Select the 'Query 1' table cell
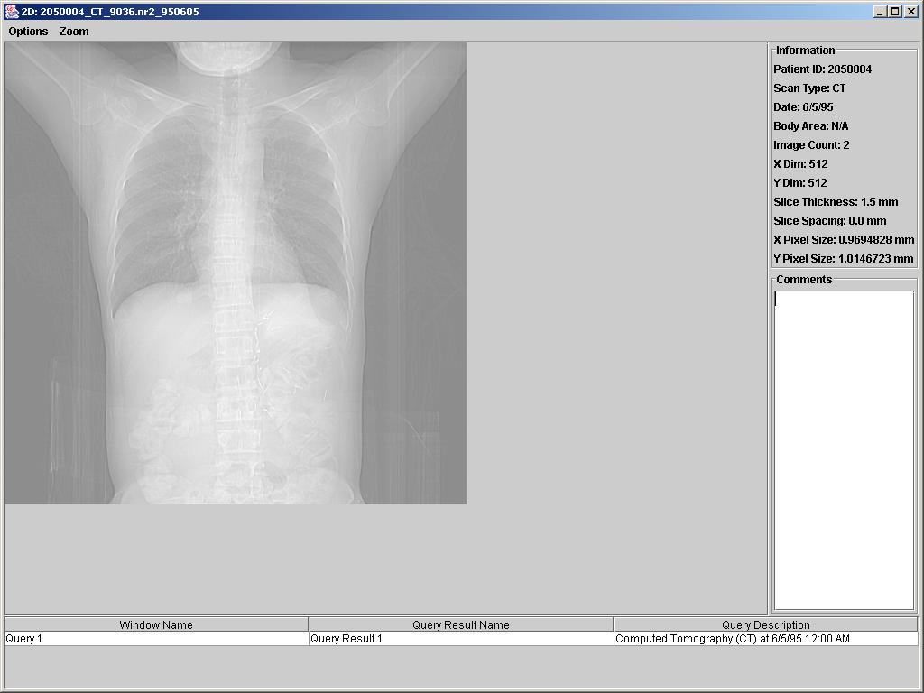The height and width of the screenshot is (693, 924). (x=156, y=639)
